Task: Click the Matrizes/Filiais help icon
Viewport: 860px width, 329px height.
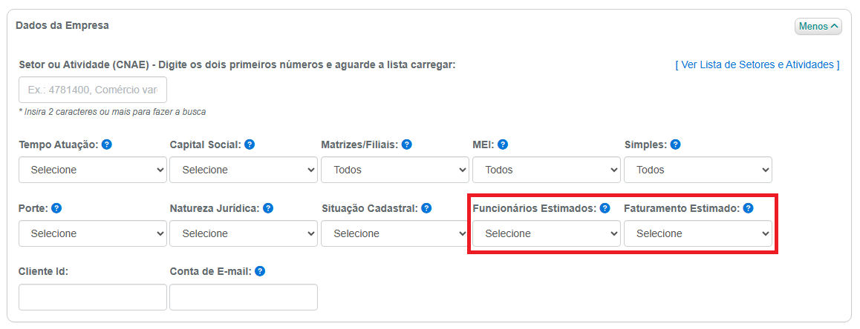Action: (407, 144)
